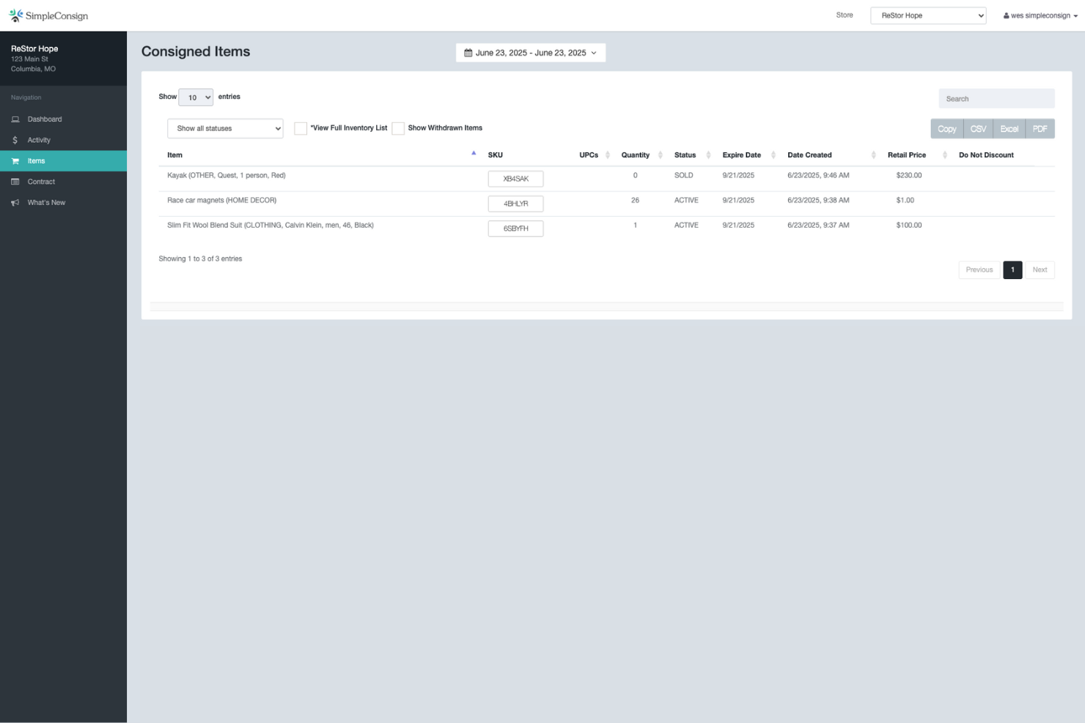
Task: Change the Show 10 entries dropdown
Action: [195, 97]
